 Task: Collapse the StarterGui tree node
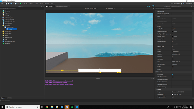[x=1, y=25]
